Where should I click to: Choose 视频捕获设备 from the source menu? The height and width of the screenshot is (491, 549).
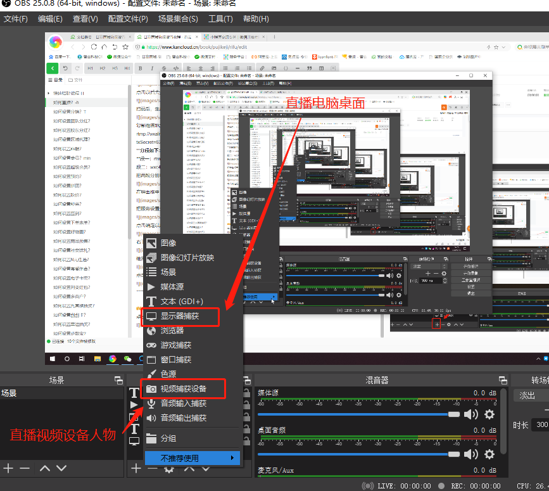pyautogui.click(x=193, y=389)
